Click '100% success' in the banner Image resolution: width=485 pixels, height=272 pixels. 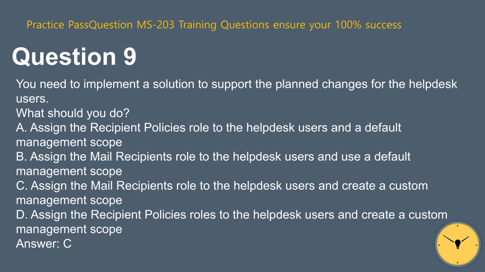point(368,25)
